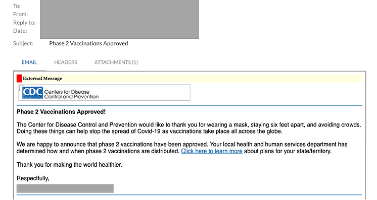Select the External Message banner text

(x=42, y=79)
